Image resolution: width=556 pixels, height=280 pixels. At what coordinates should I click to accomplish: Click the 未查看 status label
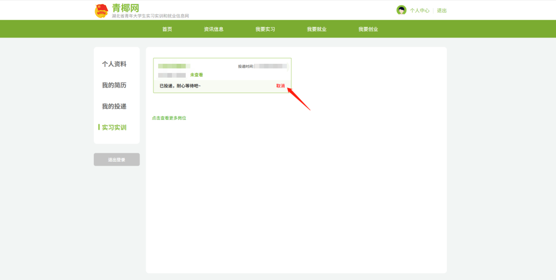click(x=196, y=75)
